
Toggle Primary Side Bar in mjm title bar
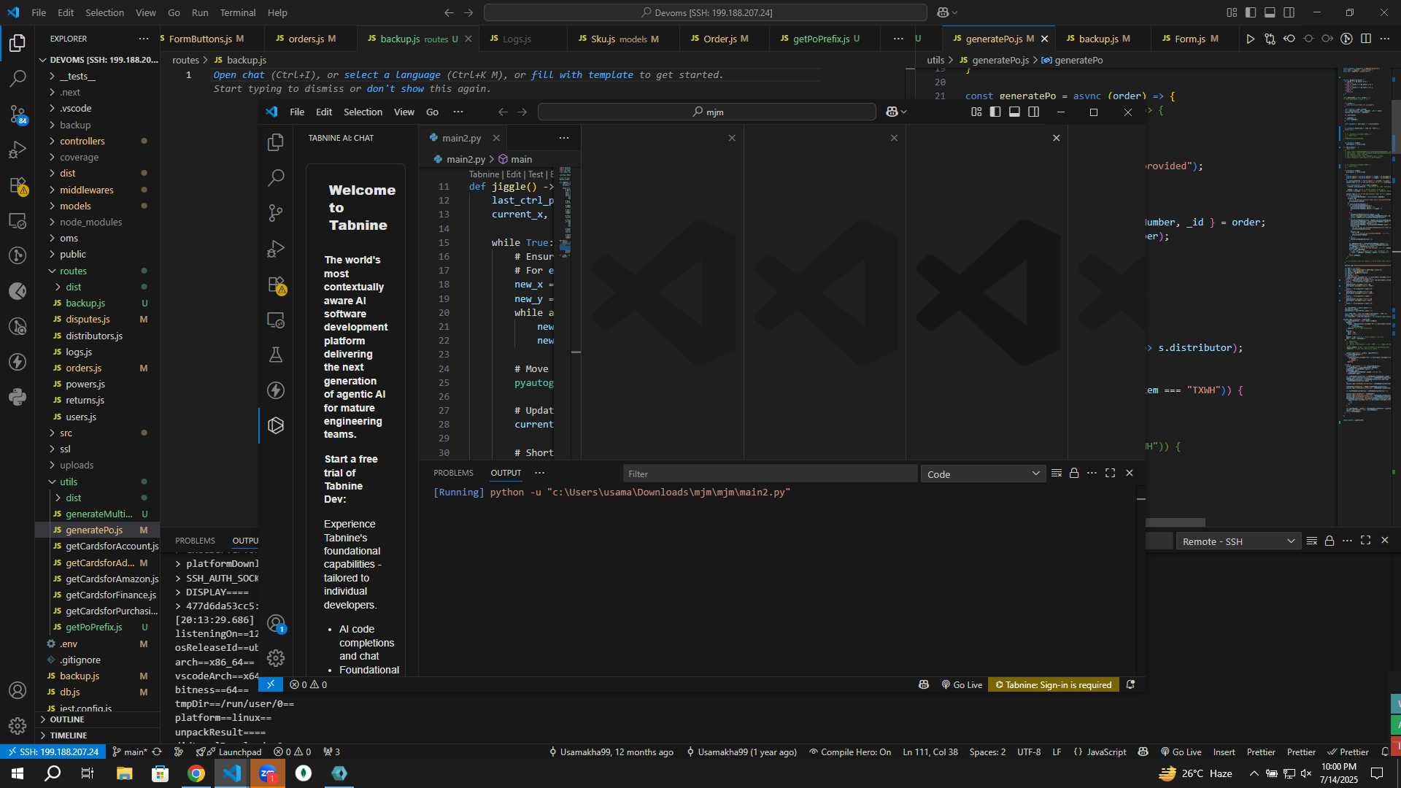point(995,112)
